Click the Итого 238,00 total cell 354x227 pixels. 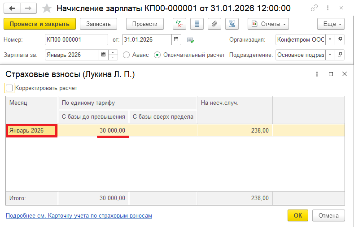pyautogui.click(x=235, y=198)
